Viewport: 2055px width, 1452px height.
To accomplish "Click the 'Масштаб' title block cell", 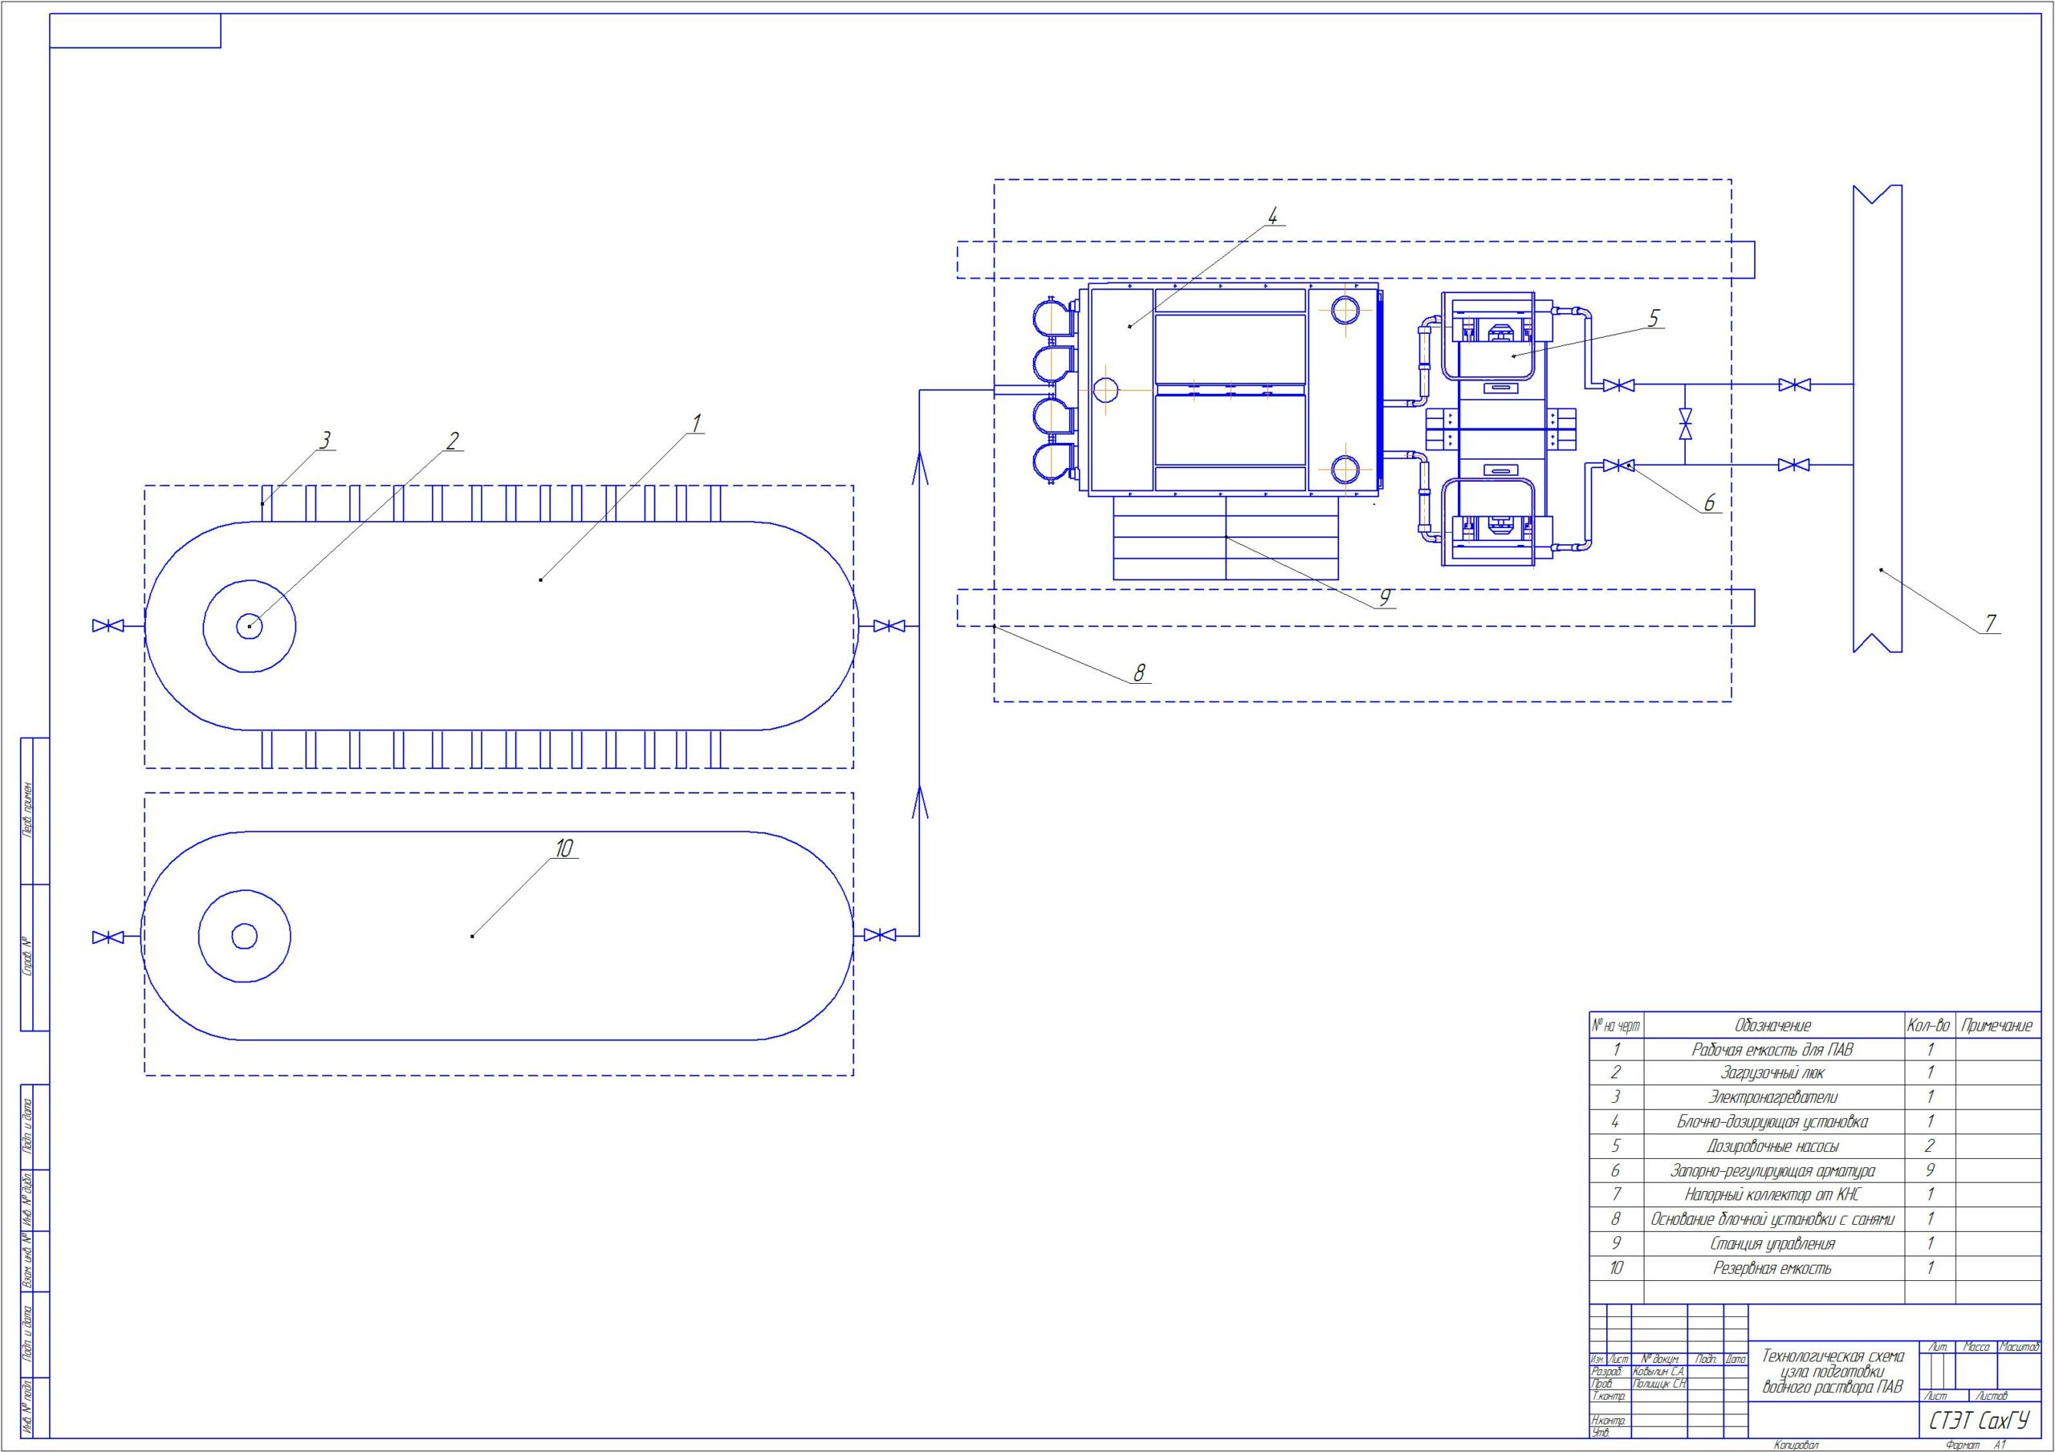I will pyautogui.click(x=2019, y=1348).
